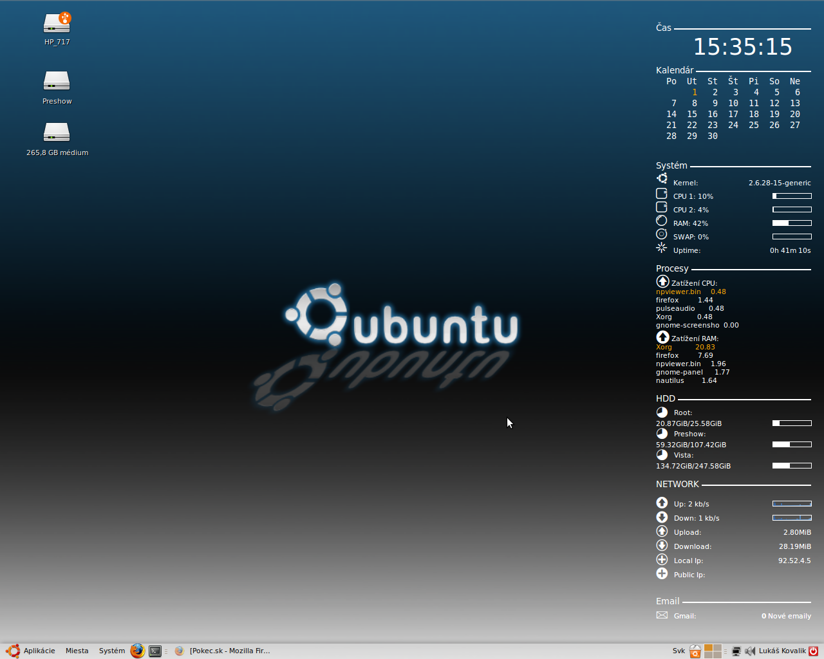Click the Public Ip plus icon
The image size is (824, 659).
pos(662,573)
